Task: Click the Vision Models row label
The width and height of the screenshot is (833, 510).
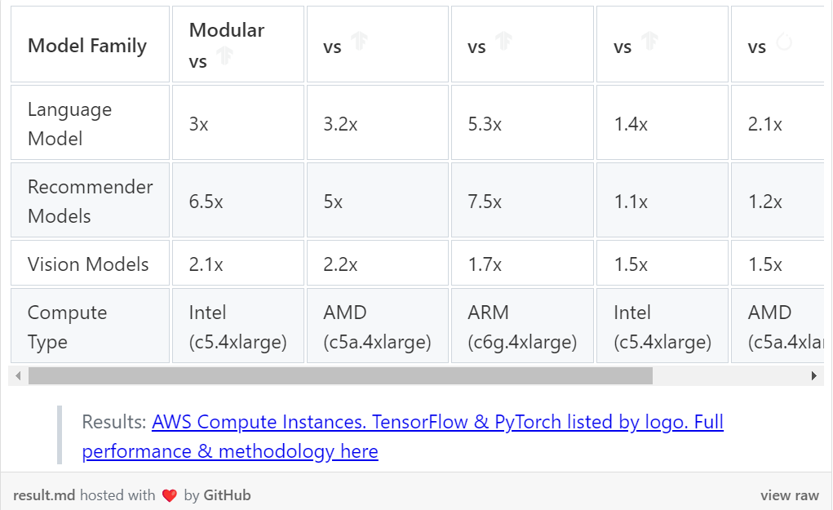Action: (x=90, y=263)
